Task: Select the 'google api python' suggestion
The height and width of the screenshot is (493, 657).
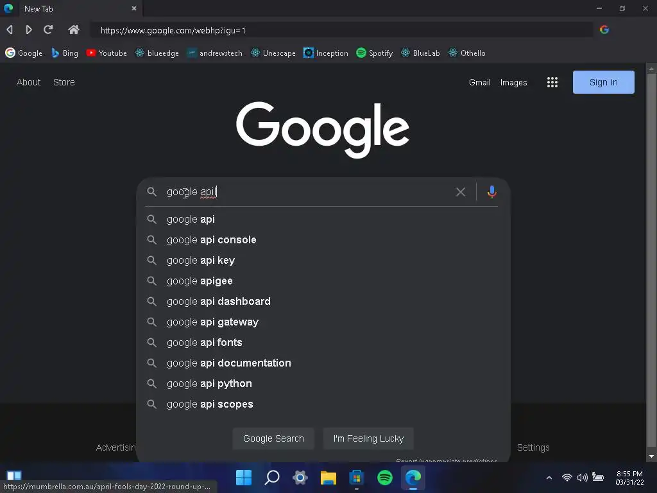Action: click(322, 384)
